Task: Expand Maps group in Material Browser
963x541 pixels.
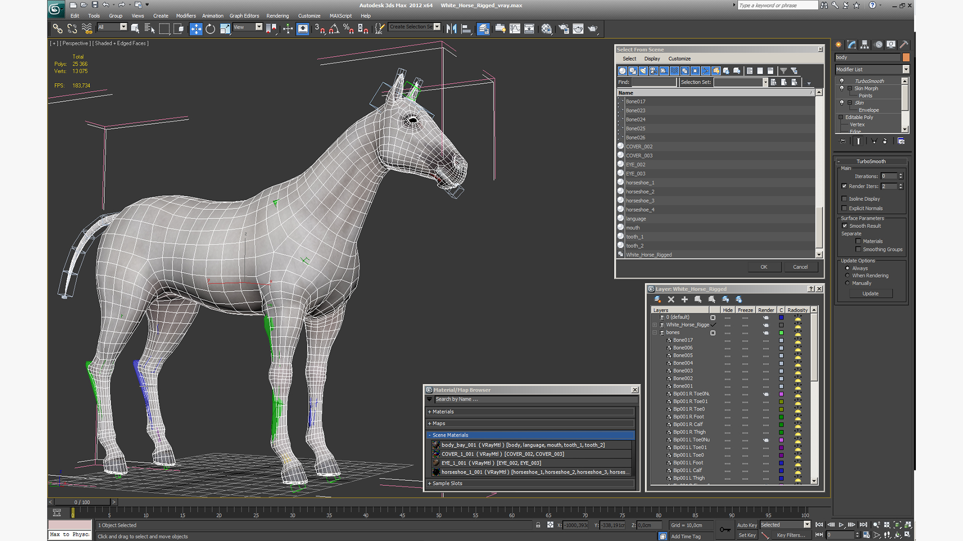Action: click(x=429, y=423)
